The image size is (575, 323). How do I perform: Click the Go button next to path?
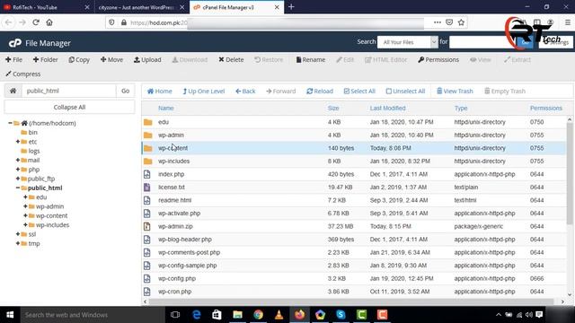pyautogui.click(x=126, y=91)
